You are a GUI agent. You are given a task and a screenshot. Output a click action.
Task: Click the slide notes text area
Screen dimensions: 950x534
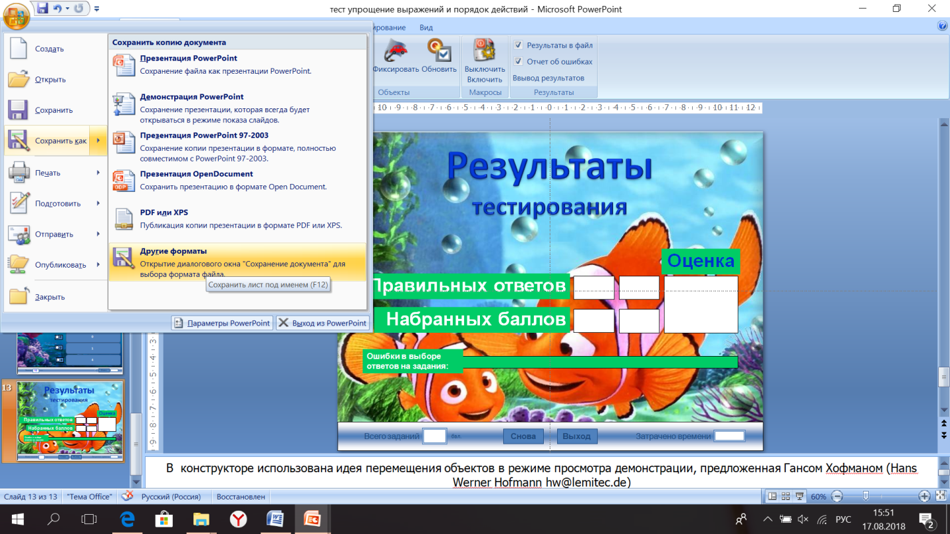coord(540,474)
